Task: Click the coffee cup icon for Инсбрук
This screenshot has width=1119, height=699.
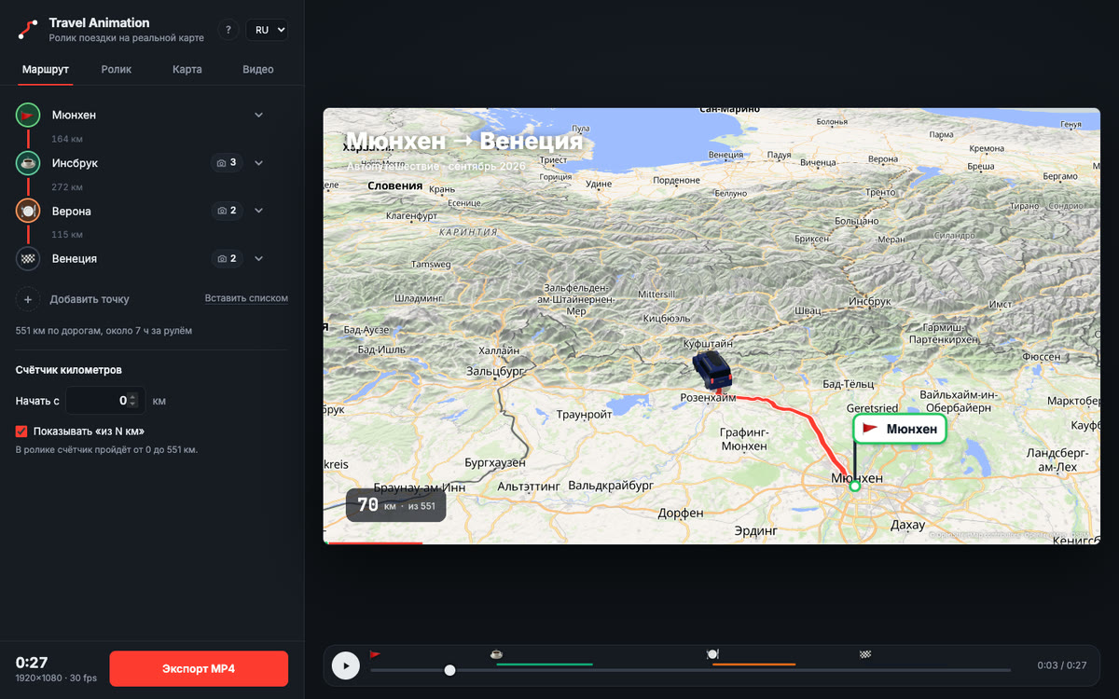Action: tap(28, 163)
